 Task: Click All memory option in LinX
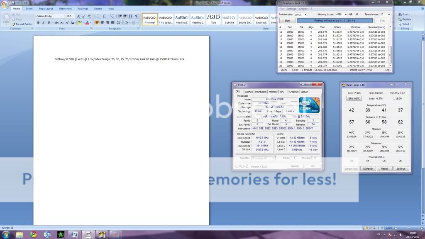click(x=357, y=15)
